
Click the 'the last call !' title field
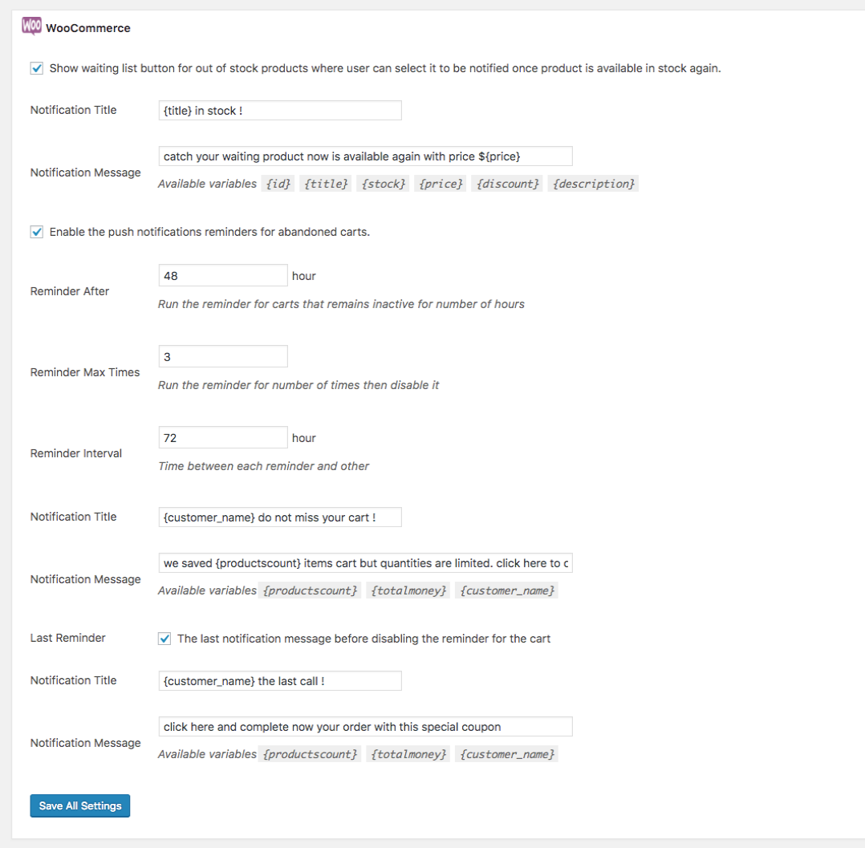(x=280, y=681)
